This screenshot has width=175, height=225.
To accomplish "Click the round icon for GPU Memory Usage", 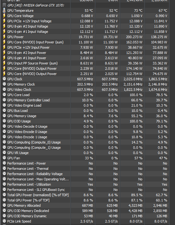I will tap(4, 116).
